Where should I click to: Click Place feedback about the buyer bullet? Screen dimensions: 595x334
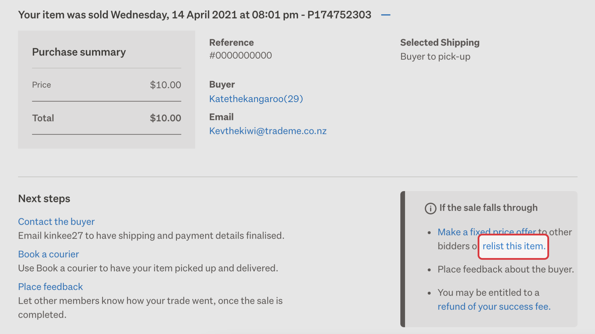[506, 269]
